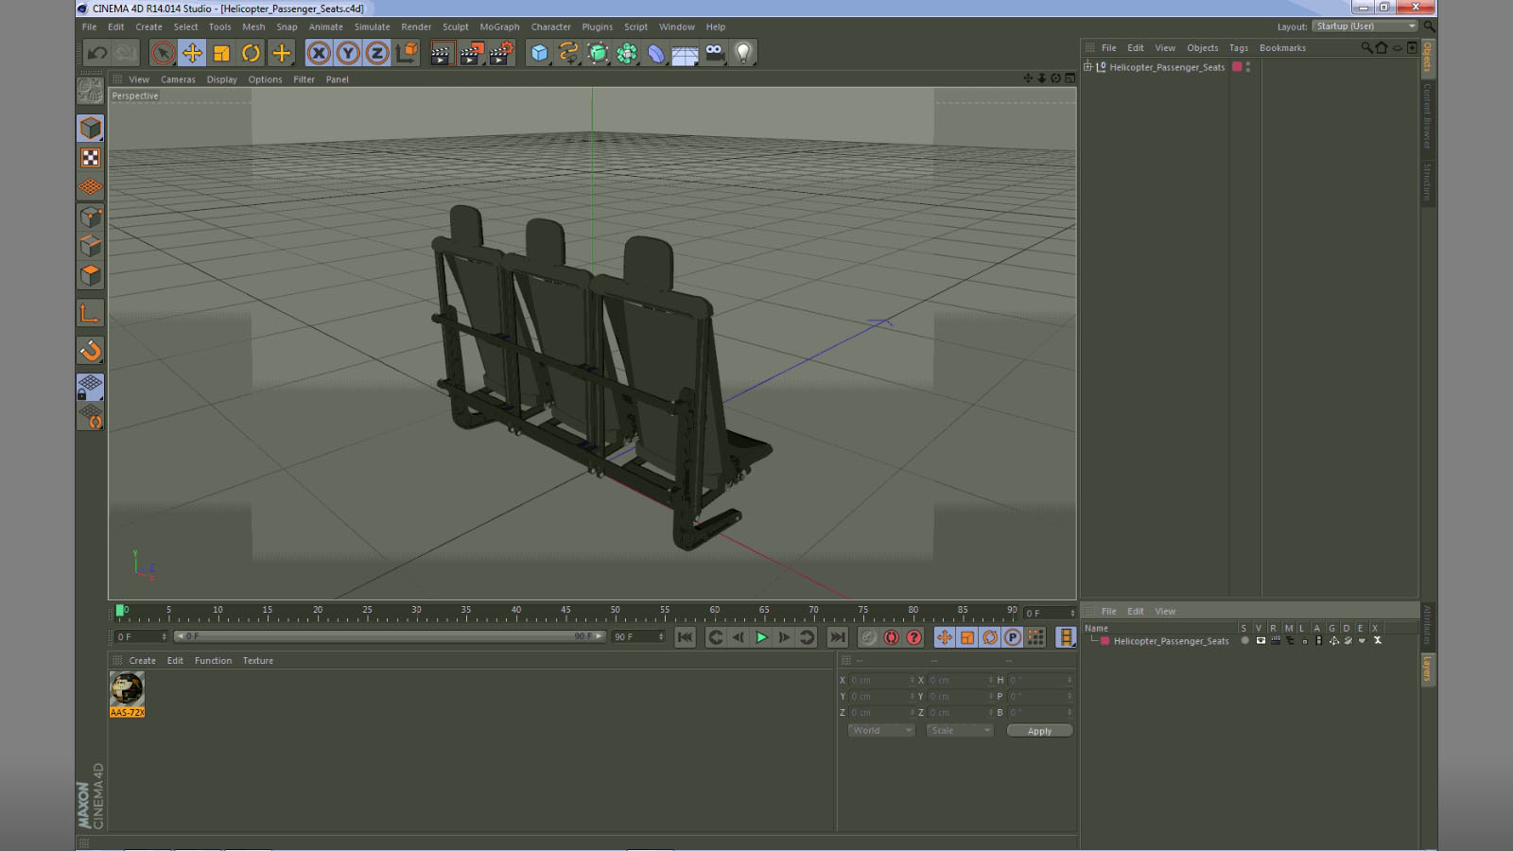Open the Layout Startup dropdown

[x=1365, y=26]
